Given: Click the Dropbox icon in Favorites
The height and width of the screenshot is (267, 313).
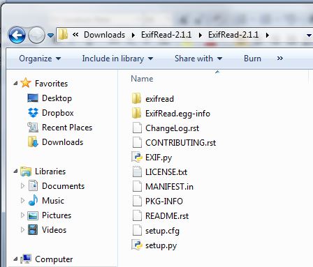Looking at the screenshot, I should [x=33, y=113].
